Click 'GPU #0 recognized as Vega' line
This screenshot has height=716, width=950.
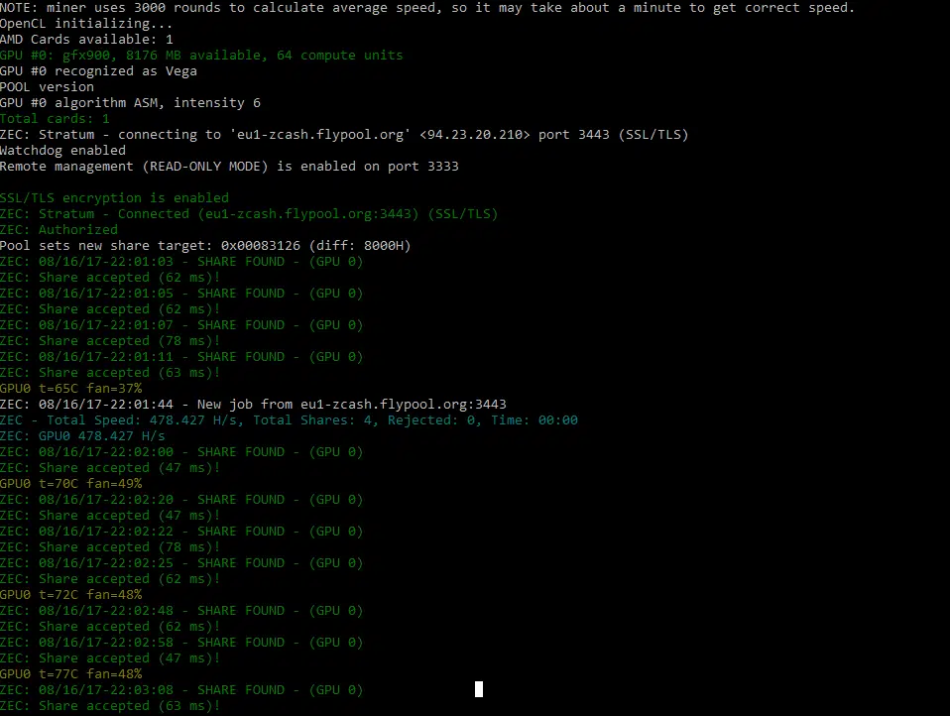point(98,70)
